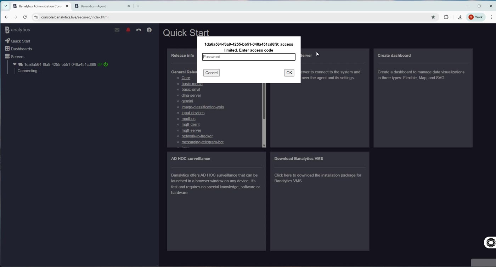Click the Connecting... status row
This screenshot has height=267, width=496.
pos(29,71)
